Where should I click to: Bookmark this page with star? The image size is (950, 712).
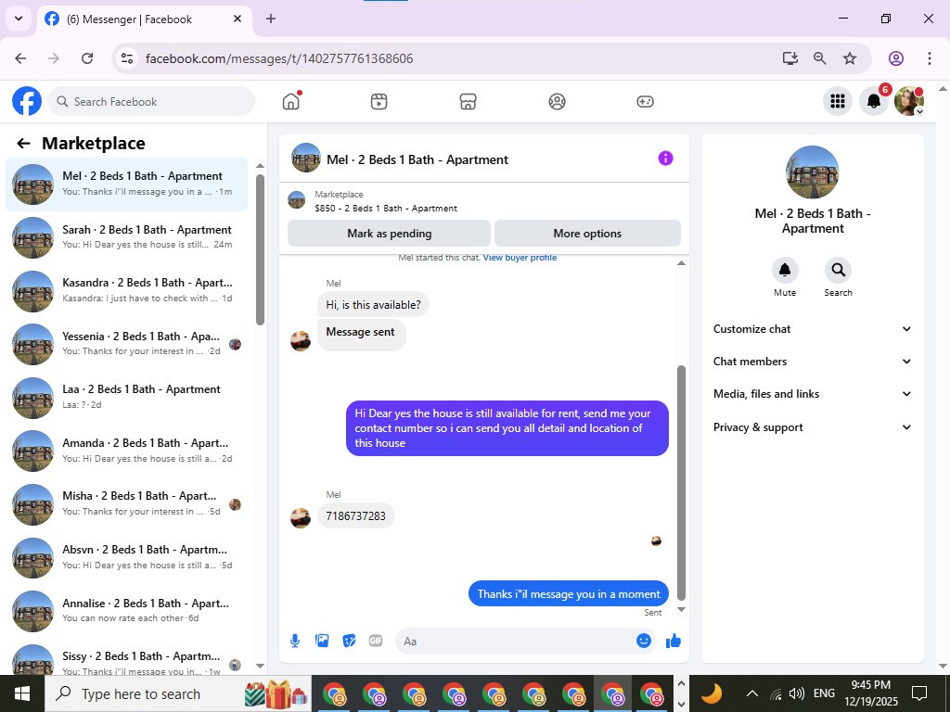850,58
